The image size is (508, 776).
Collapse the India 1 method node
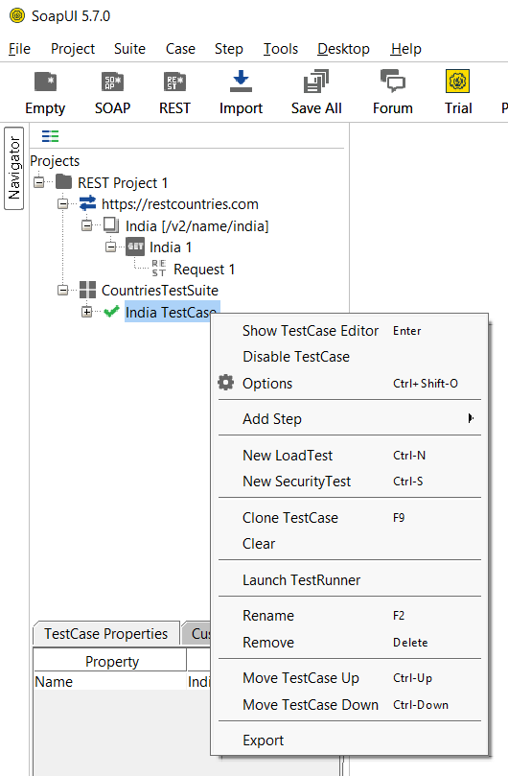click(x=111, y=247)
